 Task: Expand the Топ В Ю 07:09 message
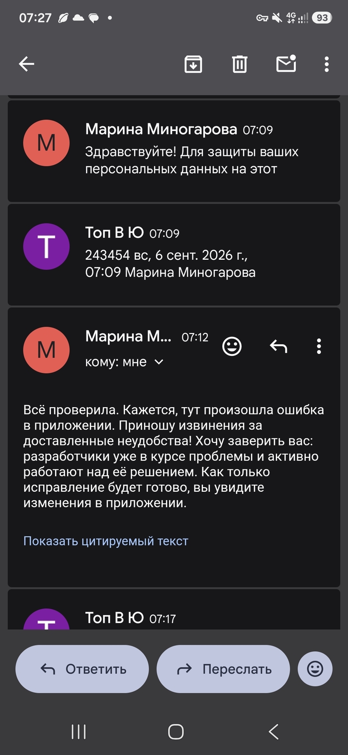(x=174, y=254)
